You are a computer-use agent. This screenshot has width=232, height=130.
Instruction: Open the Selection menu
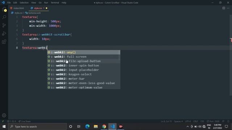pos(24,3)
